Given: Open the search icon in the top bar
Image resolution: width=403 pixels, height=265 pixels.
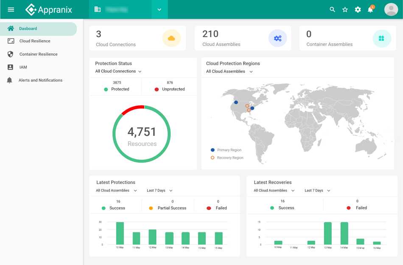Looking at the screenshot, I should (332, 9).
